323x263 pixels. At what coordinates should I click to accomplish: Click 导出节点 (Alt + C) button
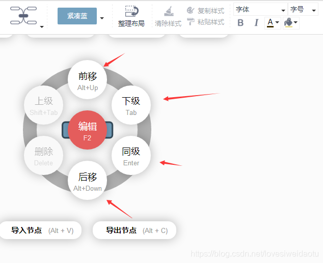(134, 230)
